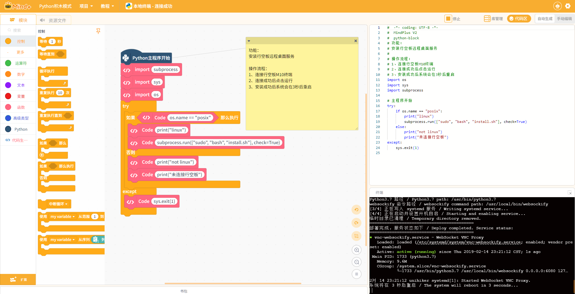The width and height of the screenshot is (575, 294).
Task: Open 库管理 library manager
Action: (x=493, y=19)
